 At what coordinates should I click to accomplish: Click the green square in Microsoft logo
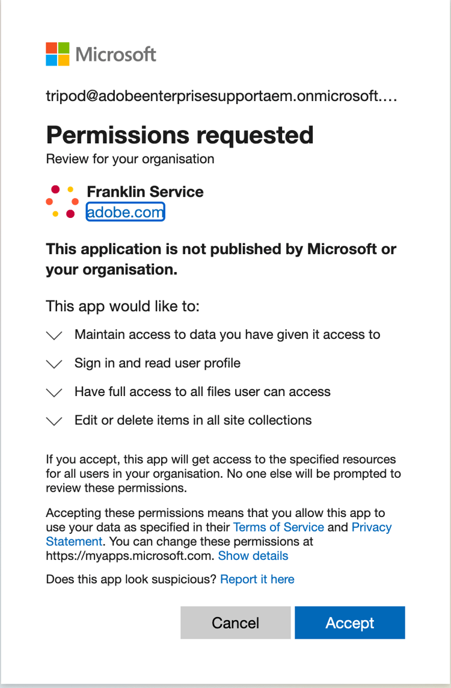64,48
